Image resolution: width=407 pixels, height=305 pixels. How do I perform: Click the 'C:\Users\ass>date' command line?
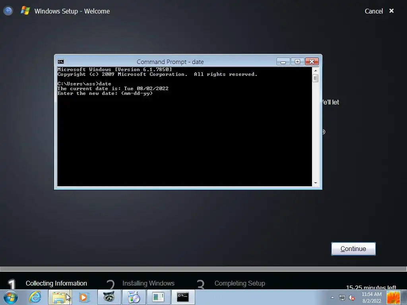pyautogui.click(x=84, y=83)
